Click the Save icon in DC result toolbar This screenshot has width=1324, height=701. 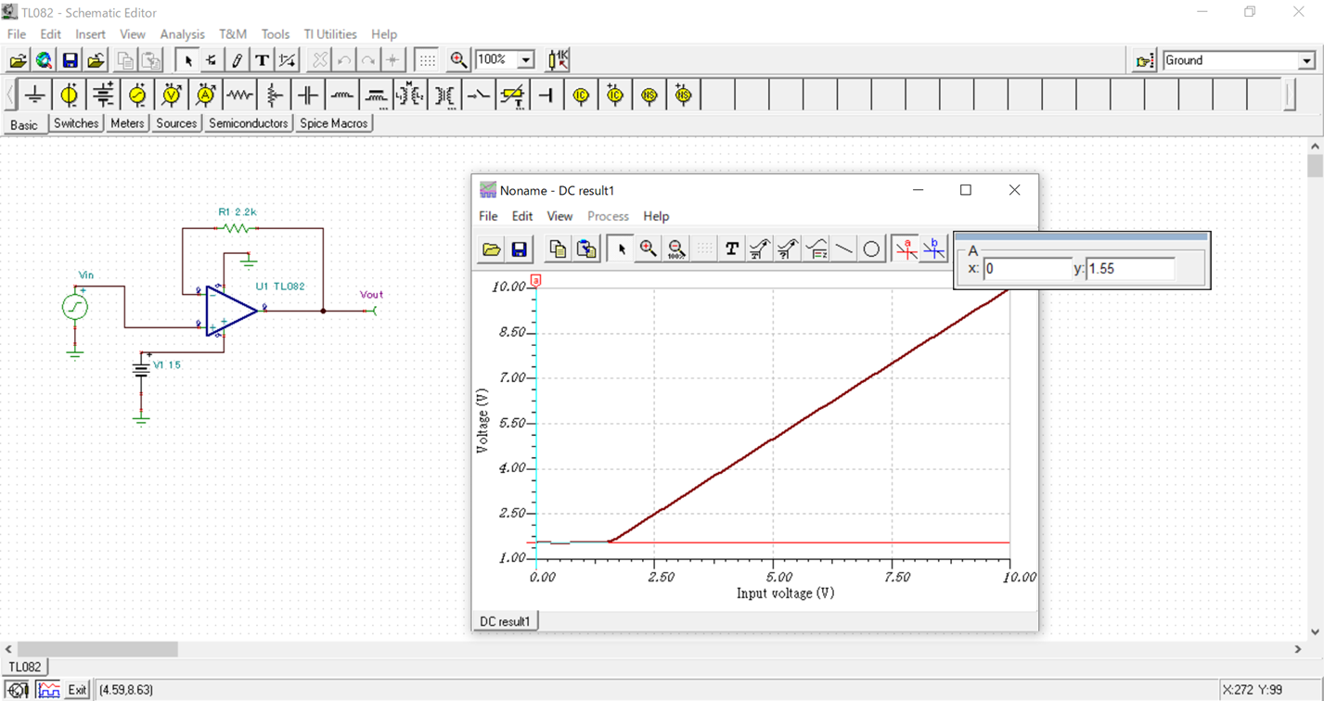(x=520, y=249)
